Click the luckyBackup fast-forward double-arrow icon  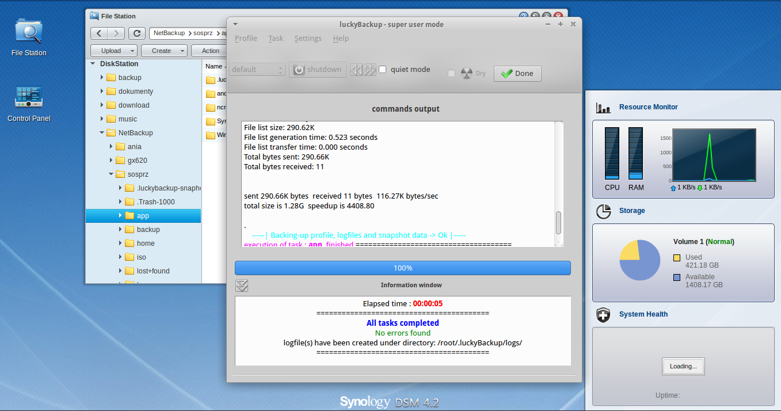[369, 70]
